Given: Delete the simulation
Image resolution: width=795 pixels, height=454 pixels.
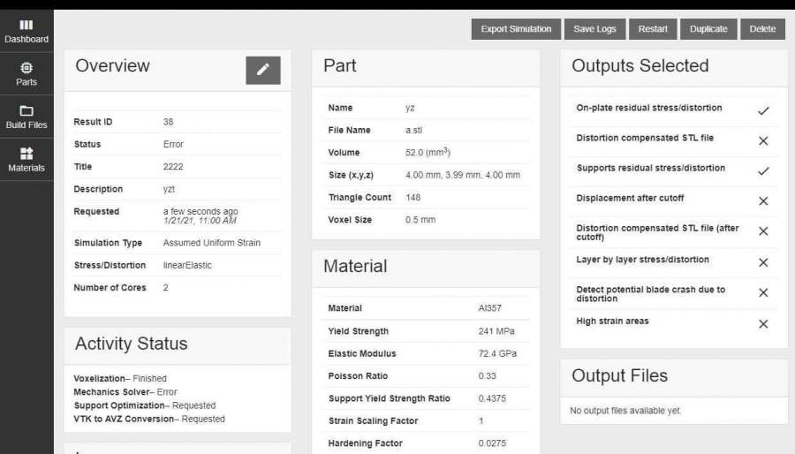Looking at the screenshot, I should coord(762,29).
